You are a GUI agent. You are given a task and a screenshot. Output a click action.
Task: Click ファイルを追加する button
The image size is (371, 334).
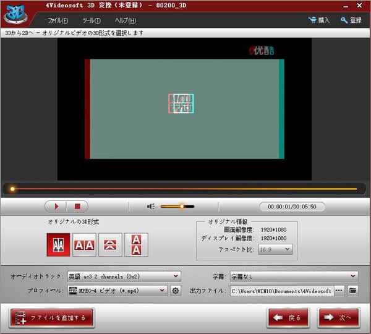tap(51, 318)
